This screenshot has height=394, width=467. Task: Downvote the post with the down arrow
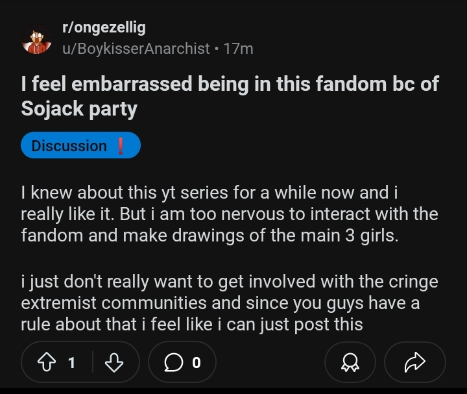[114, 363]
